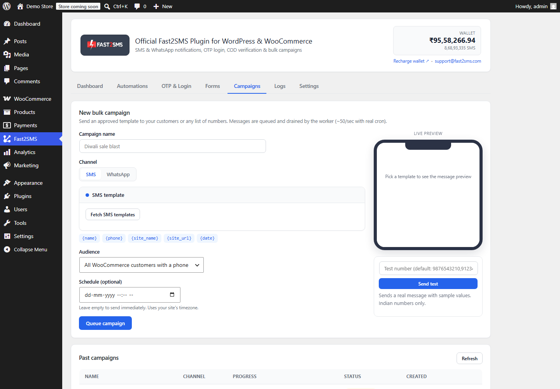The image size is (560, 389).
Task: Click the Pages icon in sidebar
Action: 7,68
